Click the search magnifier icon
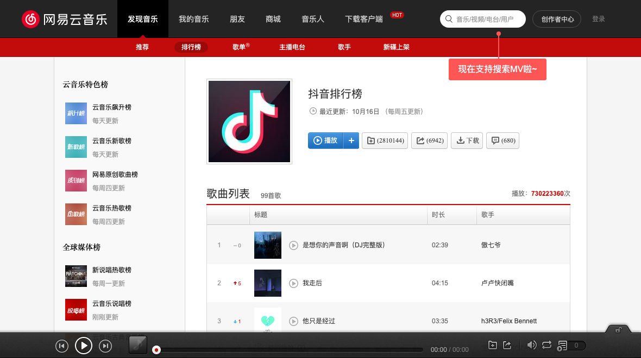The width and height of the screenshot is (641, 358). tap(449, 19)
